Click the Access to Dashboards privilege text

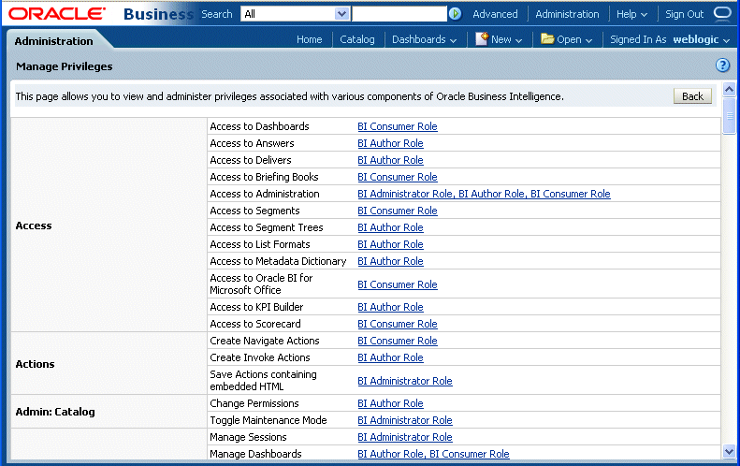(259, 126)
